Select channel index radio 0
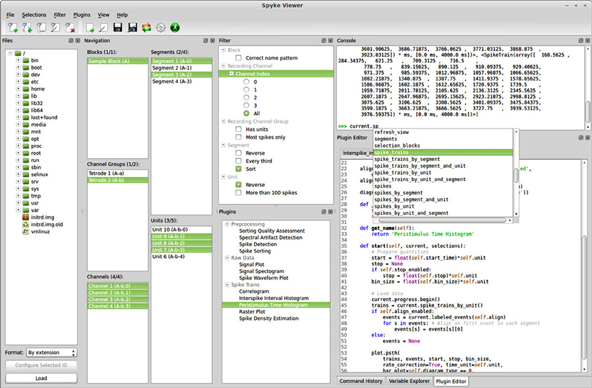The height and width of the screenshot is (388, 592). click(x=246, y=82)
